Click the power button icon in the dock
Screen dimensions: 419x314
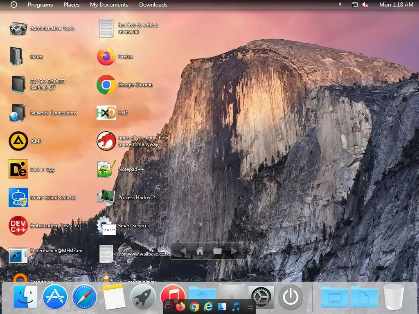coord(291,297)
